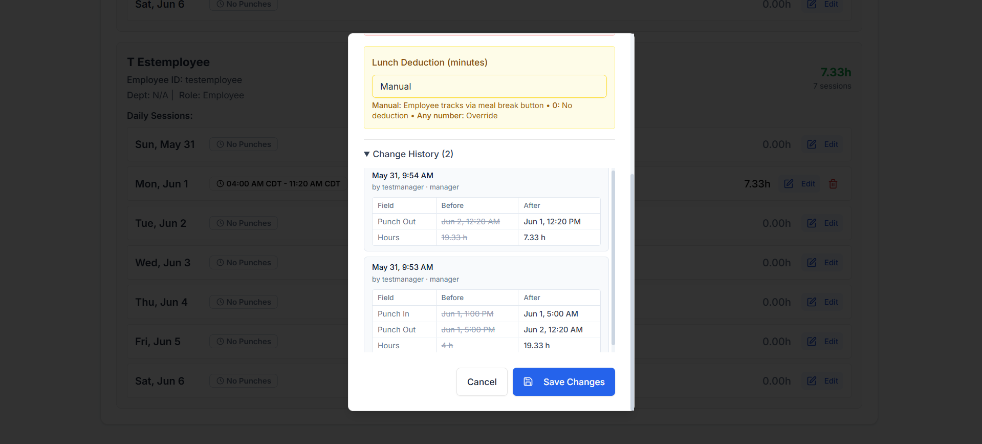Click the edit pencil icon for Sun, May 31
982x444 pixels.
(x=812, y=144)
